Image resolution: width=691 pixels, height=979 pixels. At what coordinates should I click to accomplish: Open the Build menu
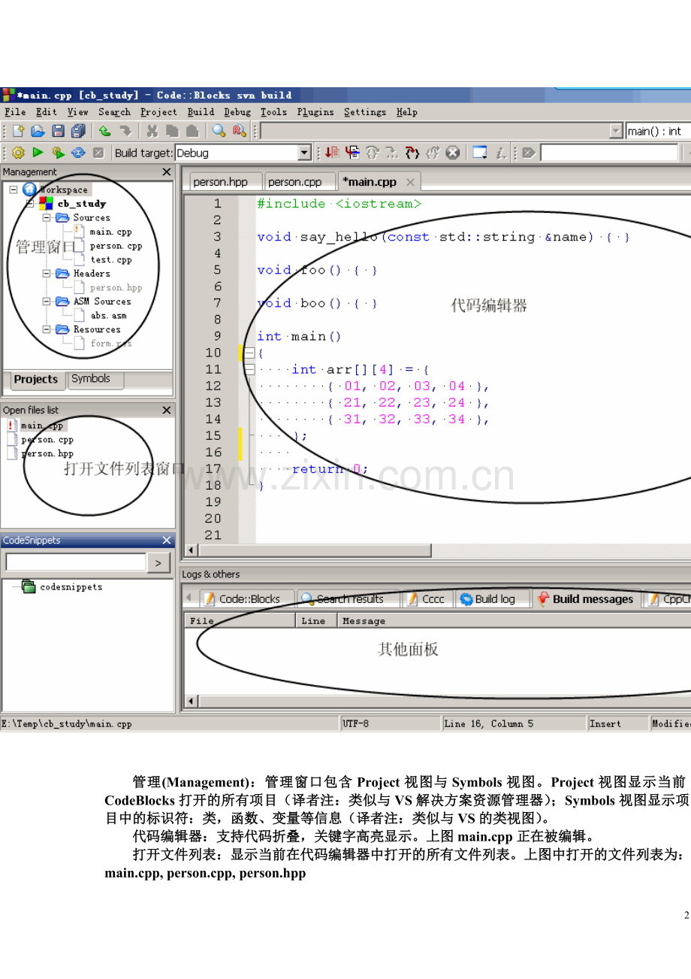point(201,112)
